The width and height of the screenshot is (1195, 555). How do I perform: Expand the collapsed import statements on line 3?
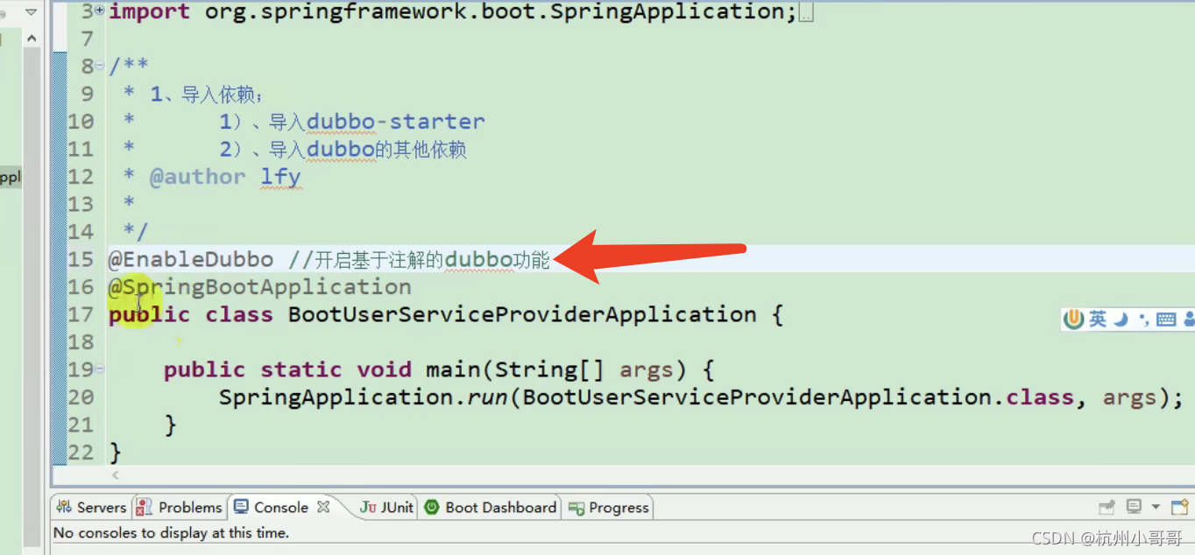point(99,11)
